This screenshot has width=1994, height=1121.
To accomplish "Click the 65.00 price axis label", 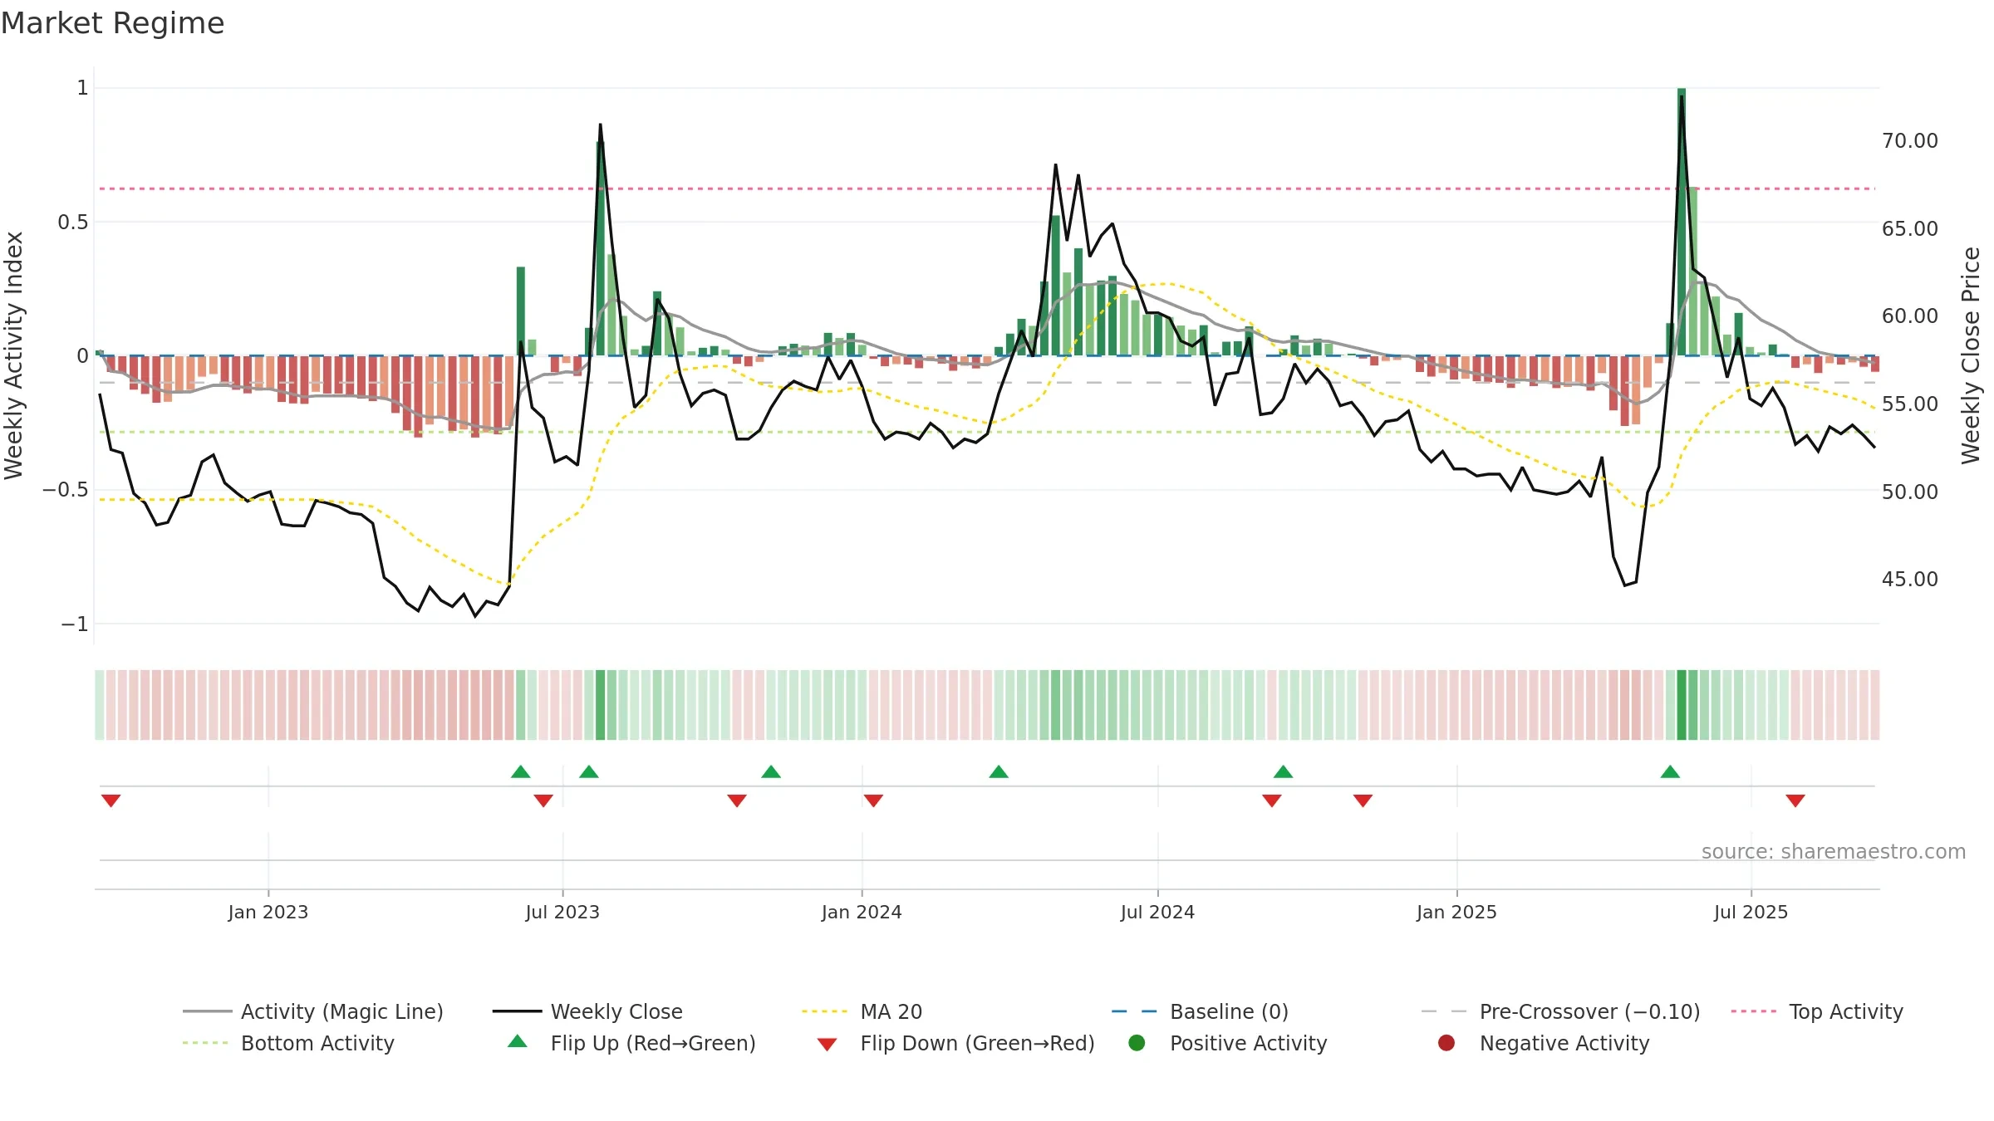I will 1910,228.
